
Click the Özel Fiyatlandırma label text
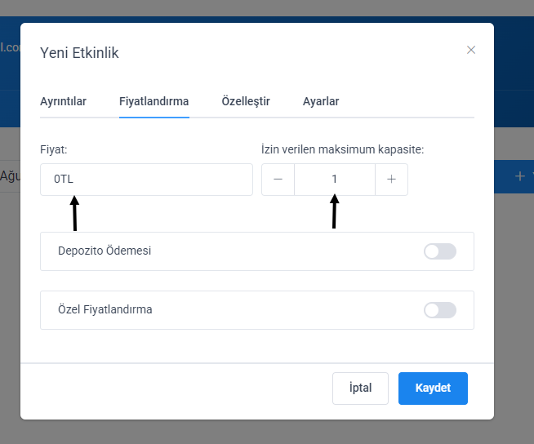pos(105,310)
